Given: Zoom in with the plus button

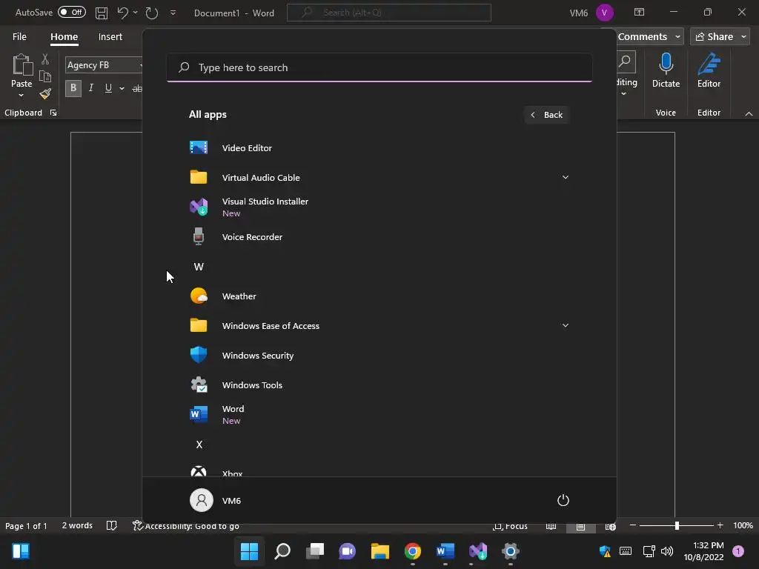Looking at the screenshot, I should coord(720,525).
